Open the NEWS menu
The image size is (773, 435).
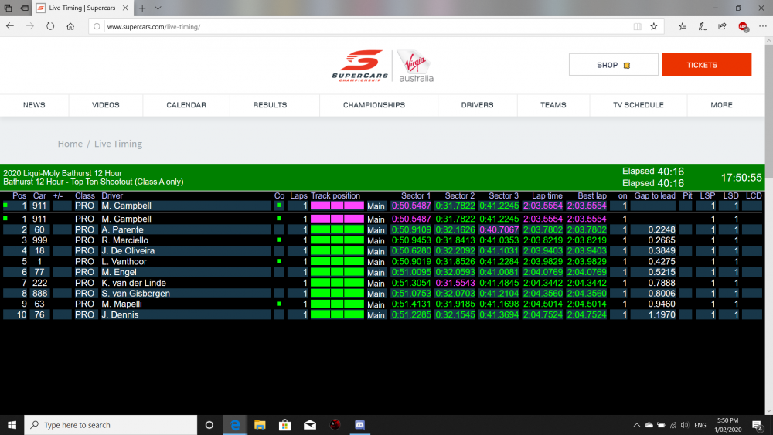tap(34, 105)
